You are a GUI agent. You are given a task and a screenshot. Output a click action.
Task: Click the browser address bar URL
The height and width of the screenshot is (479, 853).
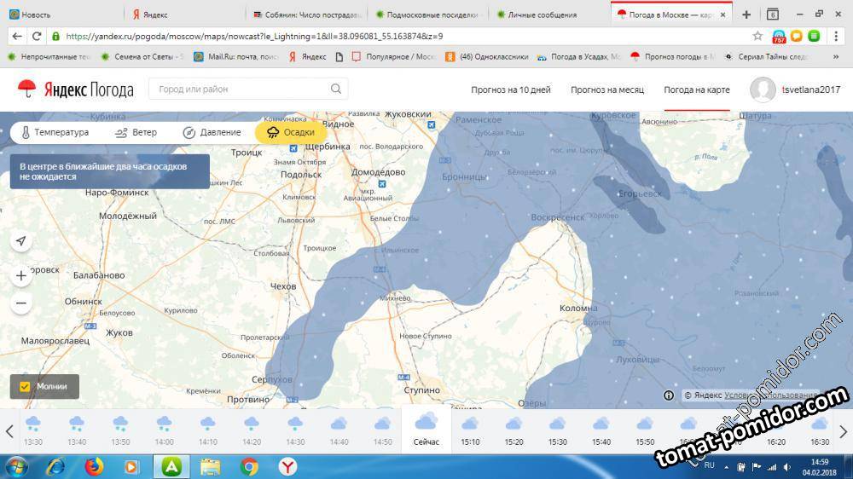click(x=254, y=37)
